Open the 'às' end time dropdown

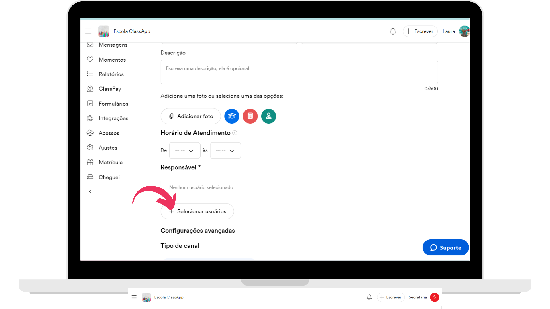(x=225, y=150)
